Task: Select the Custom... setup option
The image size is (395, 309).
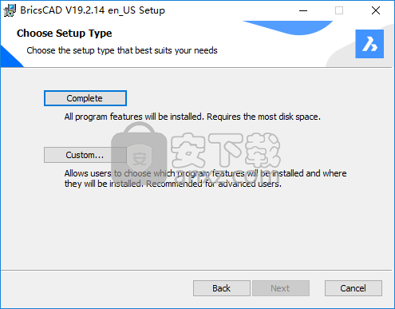Action: [85, 155]
